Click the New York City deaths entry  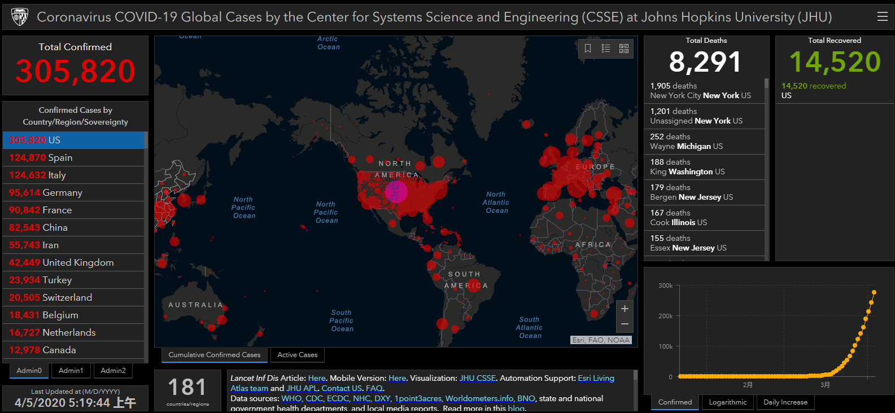(x=704, y=91)
